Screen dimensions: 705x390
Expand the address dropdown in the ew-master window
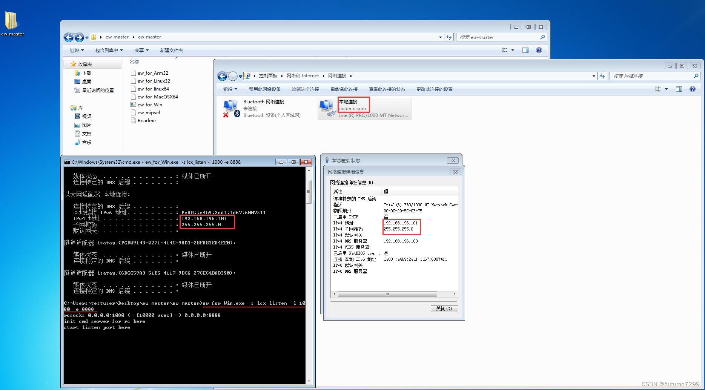pyautogui.click(x=440, y=37)
